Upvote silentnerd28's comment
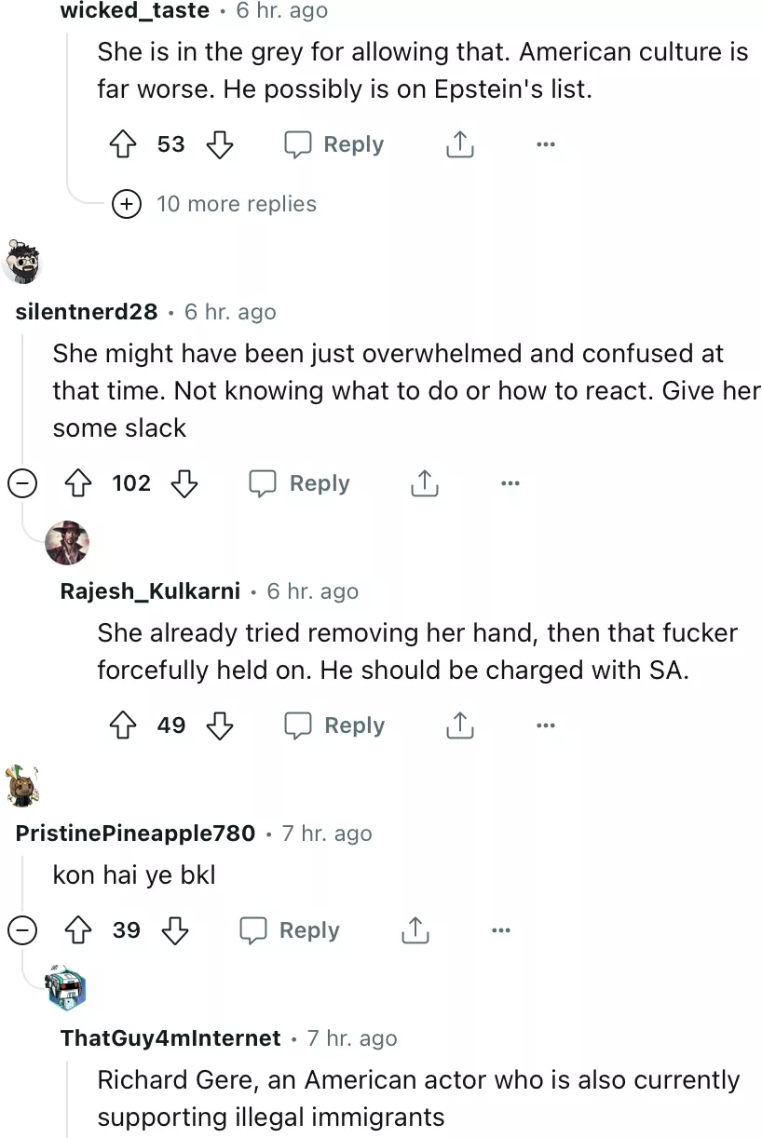Image resolution: width=762 pixels, height=1138 pixels. point(77,483)
